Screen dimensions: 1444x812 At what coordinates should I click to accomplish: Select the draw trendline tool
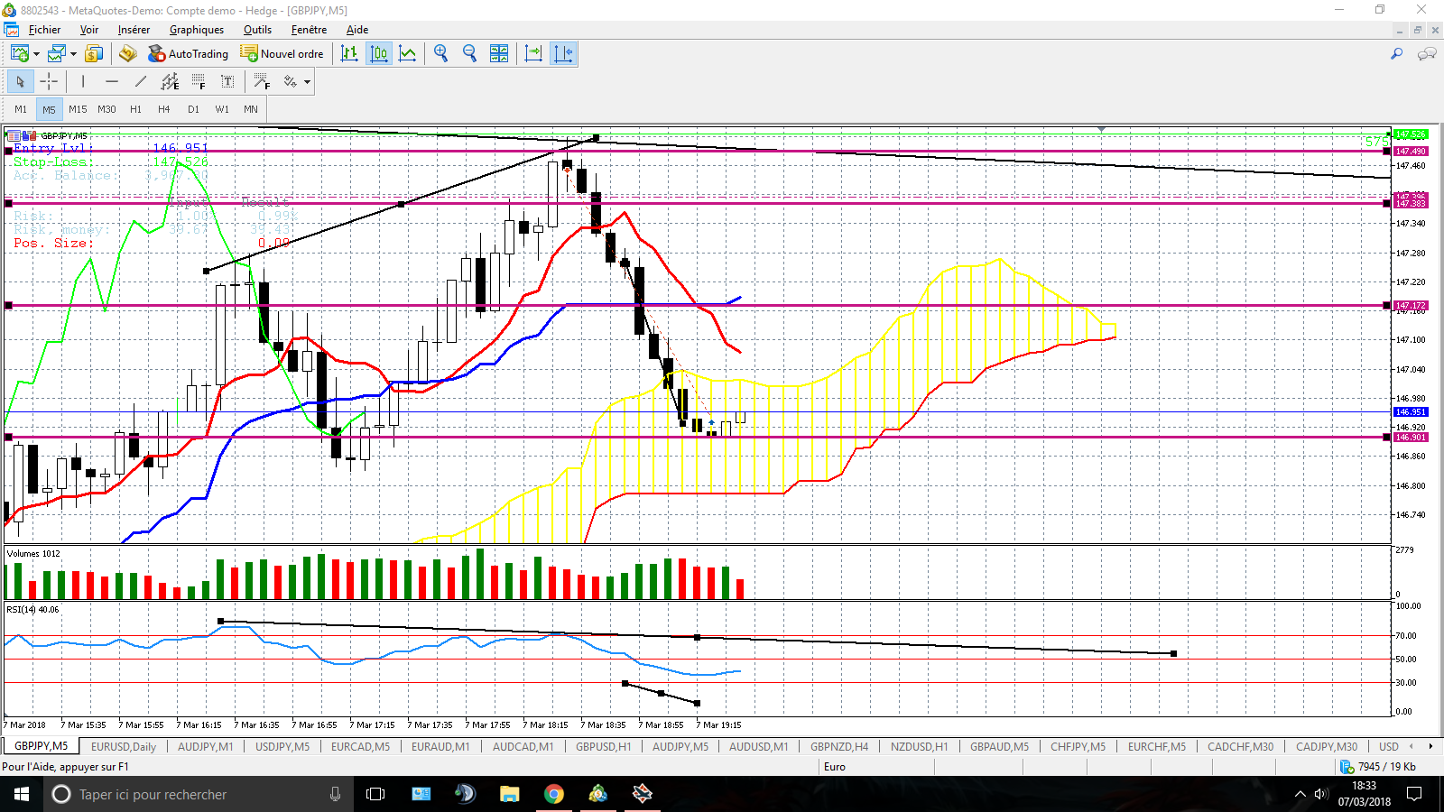141,82
